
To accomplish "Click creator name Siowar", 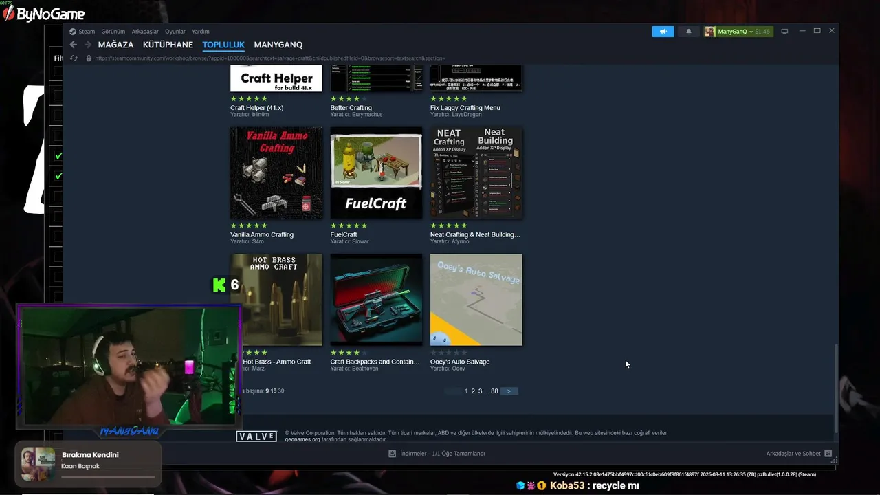I will [360, 241].
